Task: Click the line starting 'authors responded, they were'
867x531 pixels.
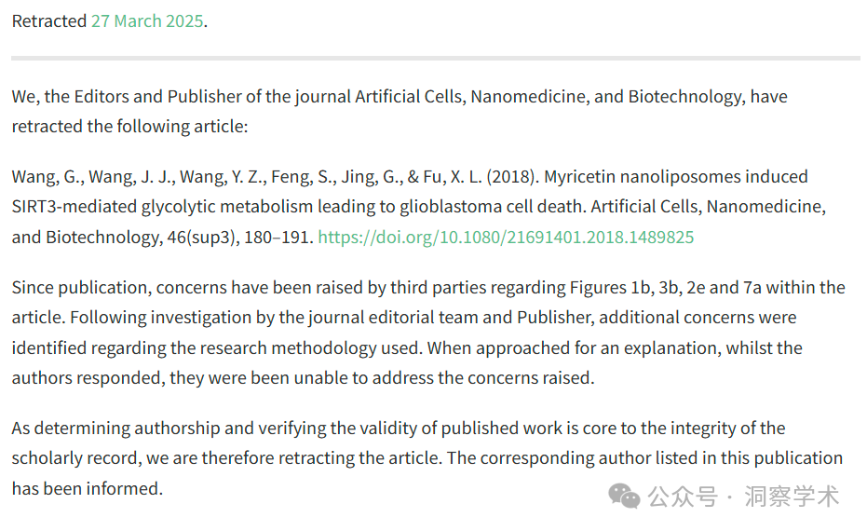Action: tap(303, 378)
